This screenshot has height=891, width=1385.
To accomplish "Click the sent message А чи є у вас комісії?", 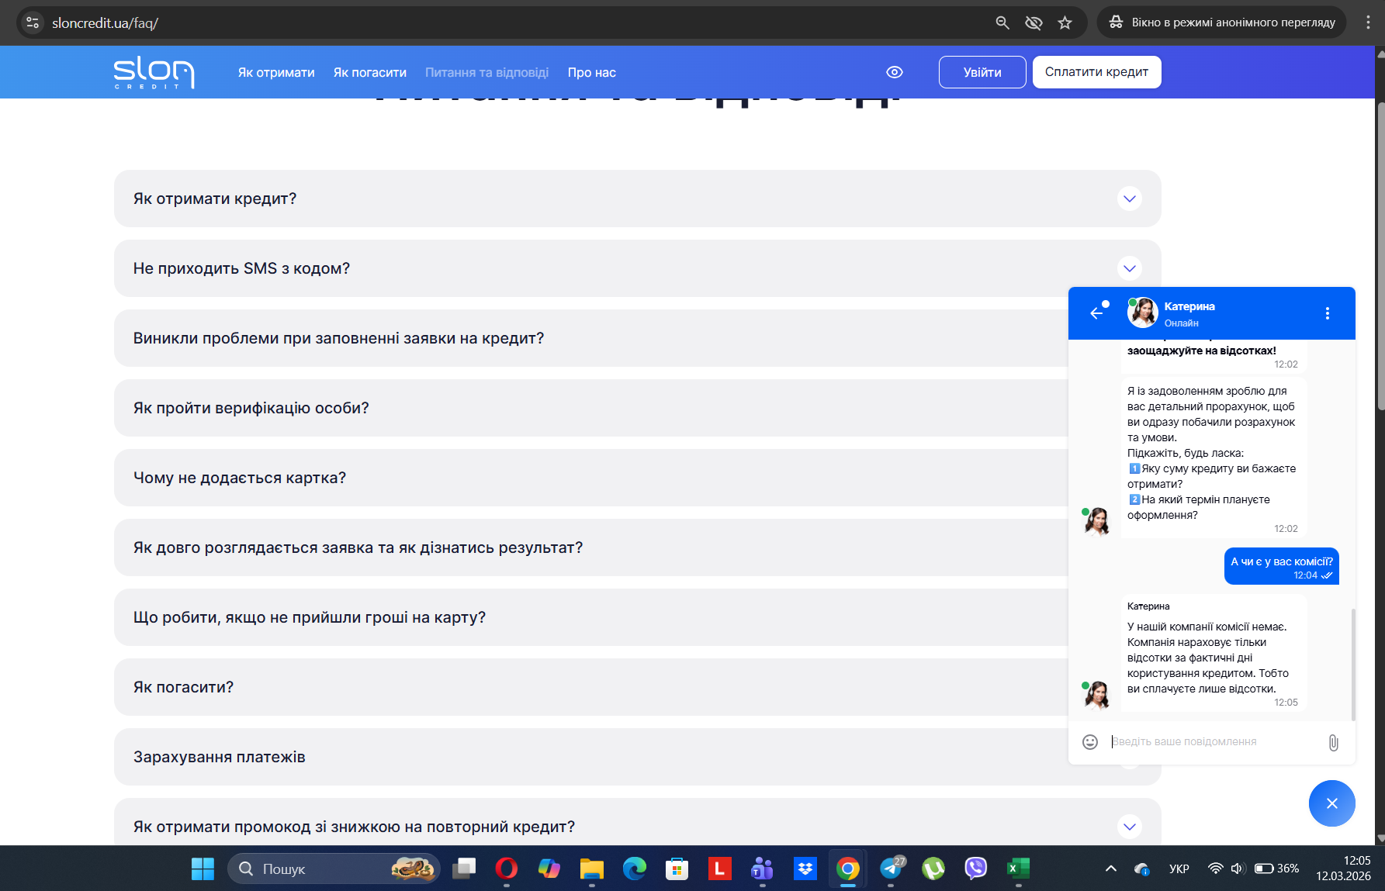I will click(1282, 567).
